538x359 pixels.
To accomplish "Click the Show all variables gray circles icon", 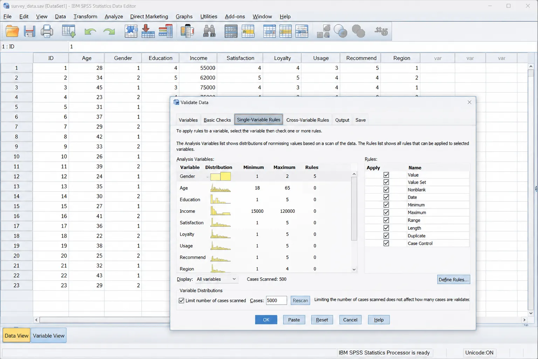I will (x=358, y=31).
